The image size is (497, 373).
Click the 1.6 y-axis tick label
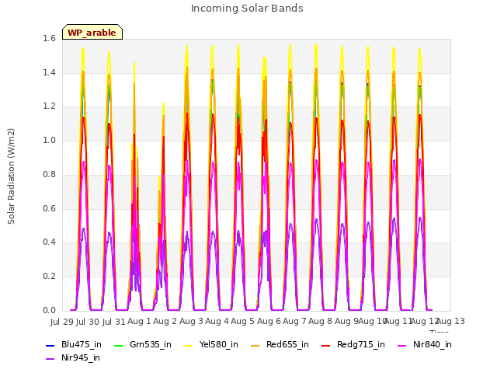[x=49, y=39]
